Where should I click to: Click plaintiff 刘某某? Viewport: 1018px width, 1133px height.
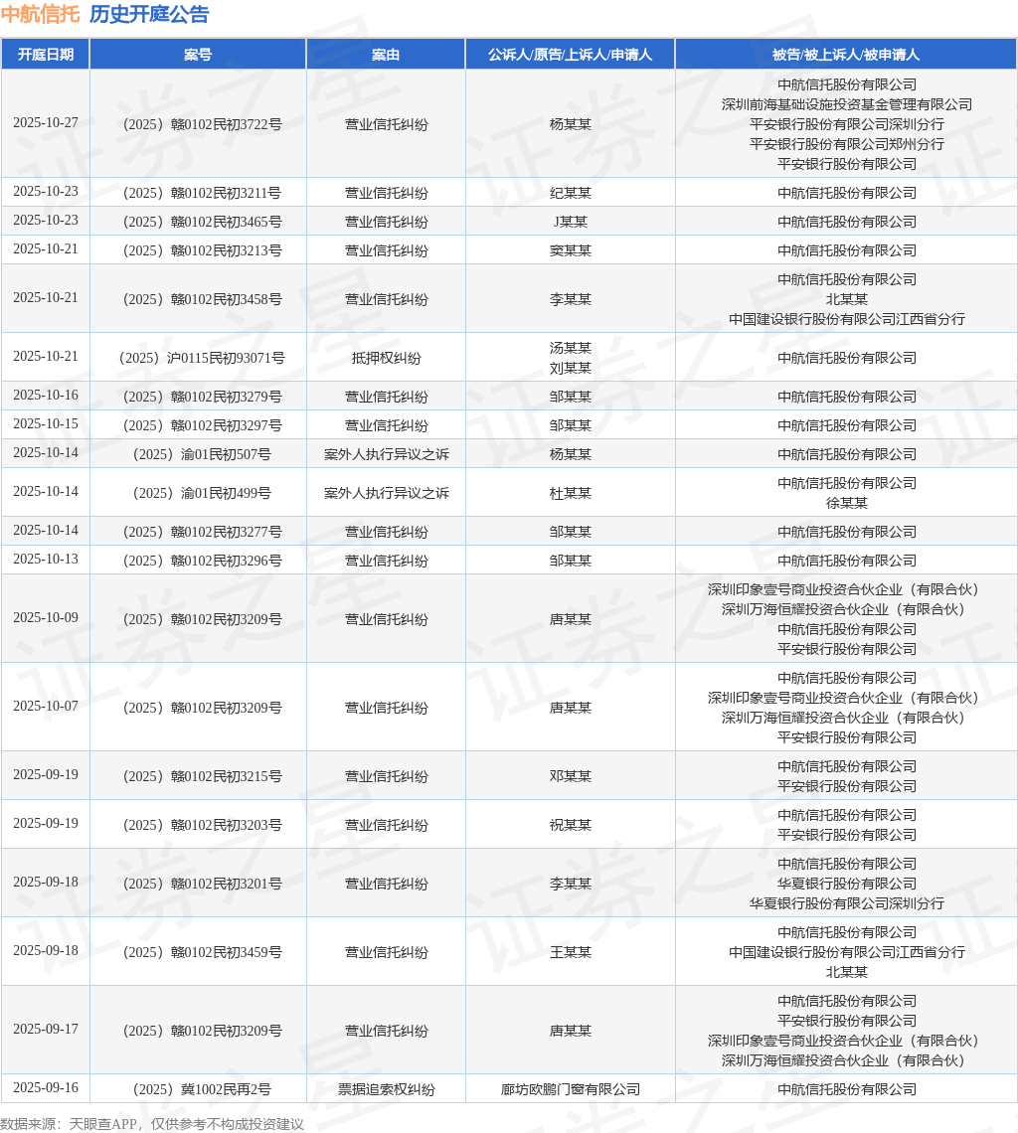coord(571,368)
